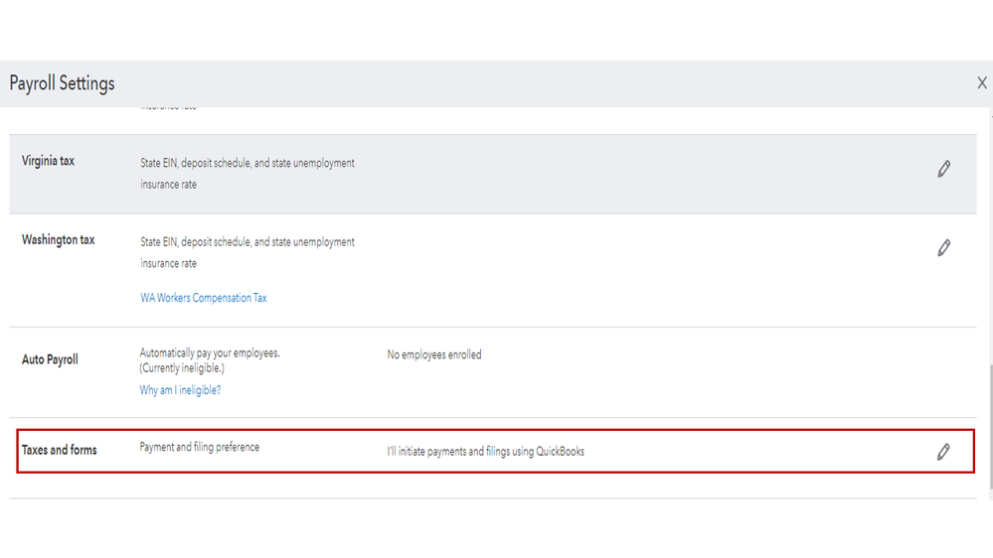Click the 'Payment and filing preference' text
Image resolution: width=993 pixels, height=558 pixels.
pos(200,448)
